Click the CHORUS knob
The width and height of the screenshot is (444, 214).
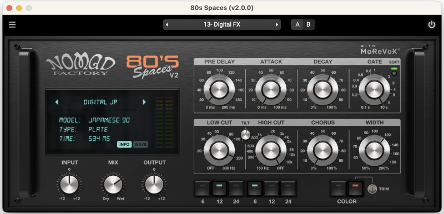[322, 150]
